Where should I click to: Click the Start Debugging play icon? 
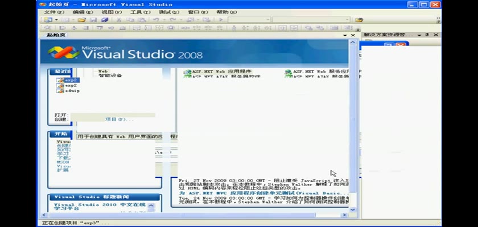(221, 20)
